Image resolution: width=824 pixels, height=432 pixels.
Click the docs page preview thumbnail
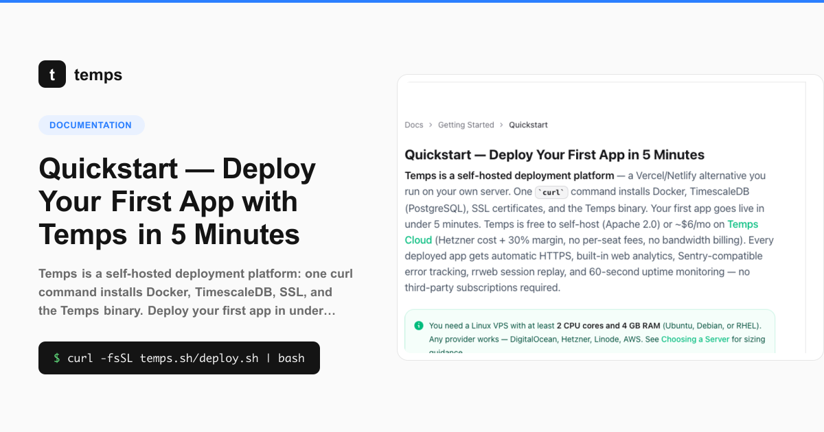(610, 217)
